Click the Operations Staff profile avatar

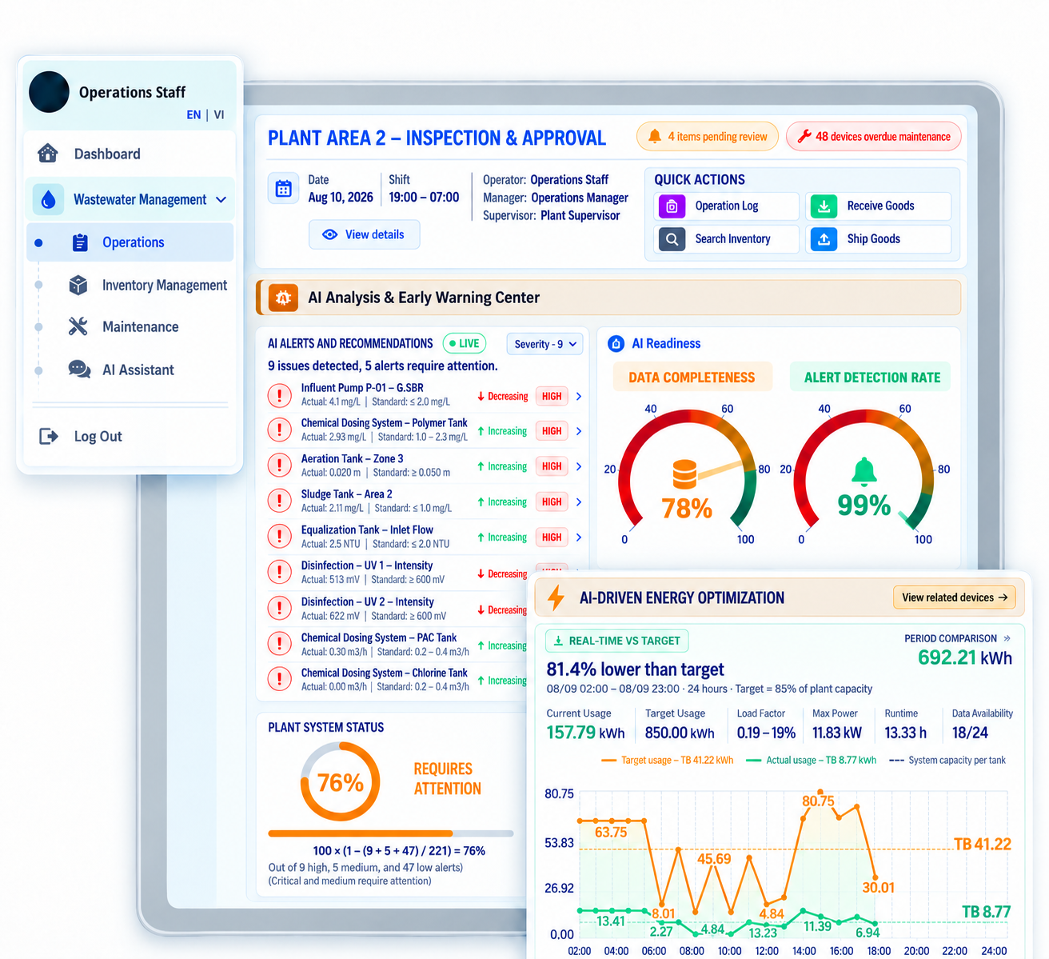[x=49, y=92]
